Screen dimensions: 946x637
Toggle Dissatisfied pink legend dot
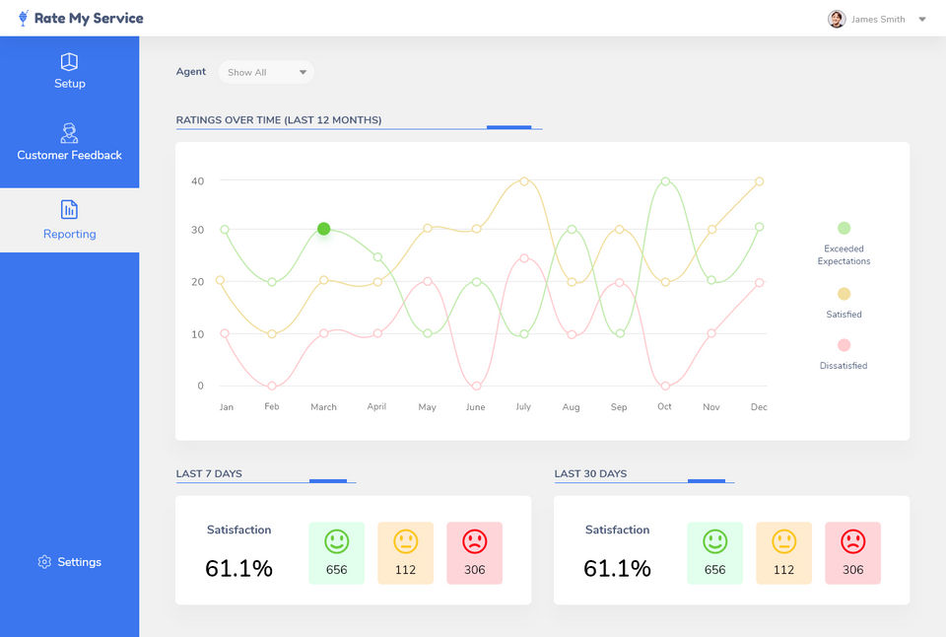[x=845, y=345]
